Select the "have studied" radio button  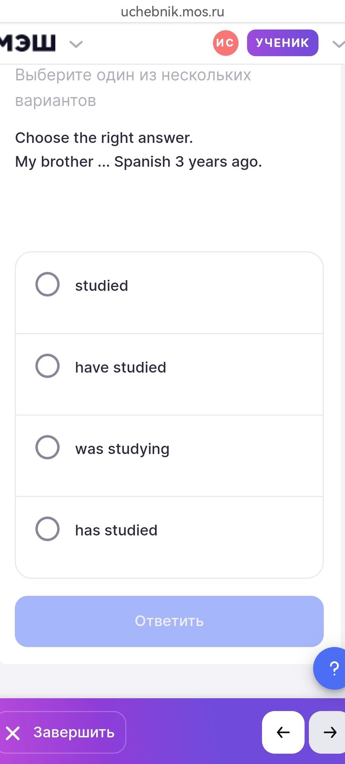pos(48,366)
